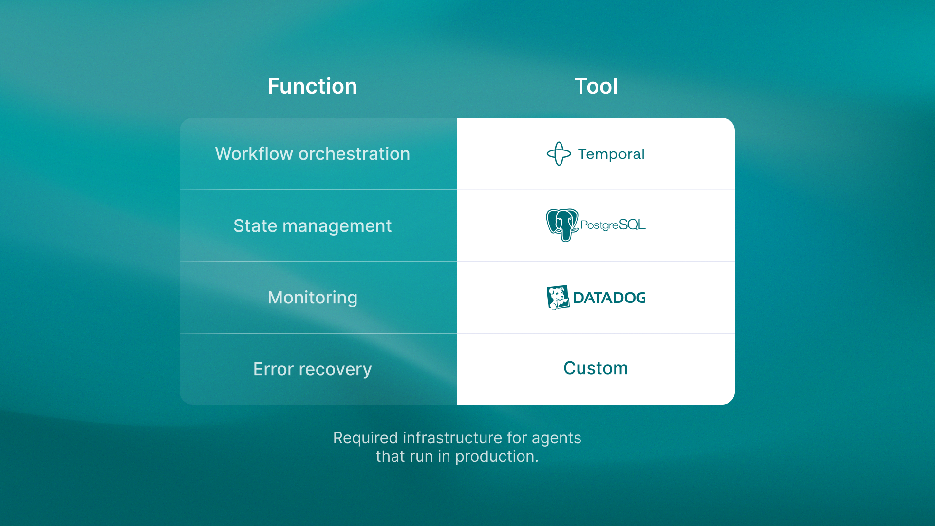Click the Datadog dog logo icon
935x526 pixels.
click(x=558, y=297)
